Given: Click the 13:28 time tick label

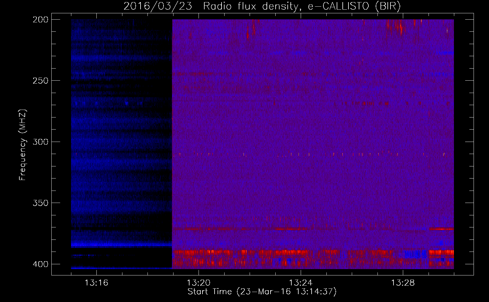Looking at the screenshot, I should (x=403, y=283).
